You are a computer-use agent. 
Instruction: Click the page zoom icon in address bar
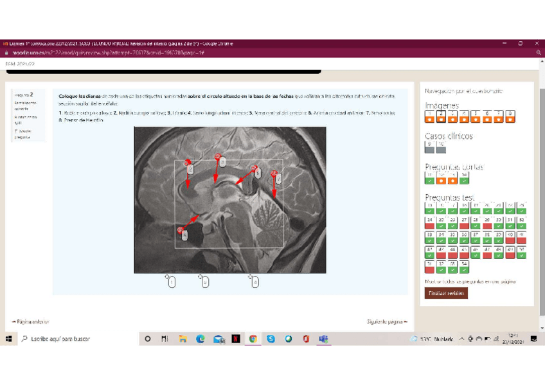point(539,53)
